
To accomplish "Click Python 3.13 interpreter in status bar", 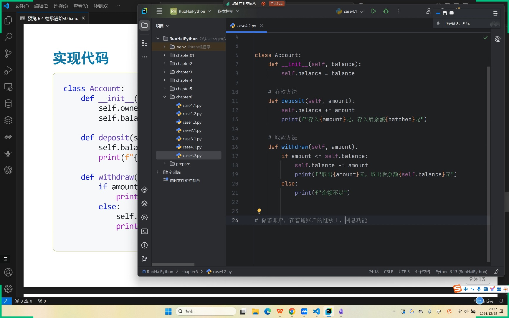I will click(461, 271).
